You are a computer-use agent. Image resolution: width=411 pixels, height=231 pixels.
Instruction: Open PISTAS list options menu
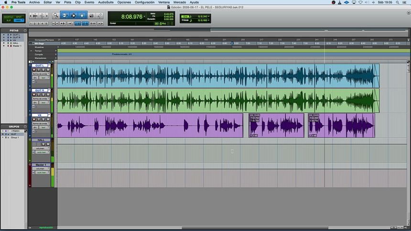[x=25, y=31]
